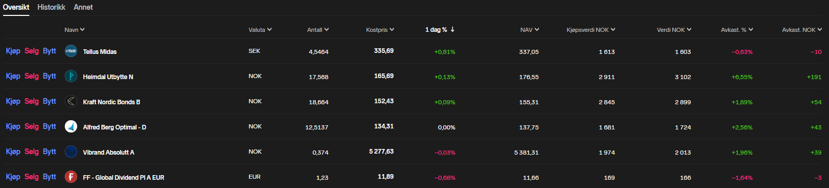
Task: Click Bytt for Kraft Nordic Bonds B
Action: tap(49, 101)
